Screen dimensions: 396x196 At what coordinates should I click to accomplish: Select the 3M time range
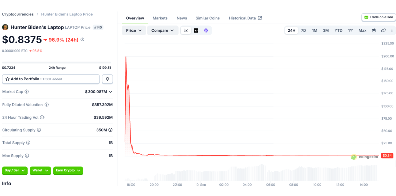[326, 30]
